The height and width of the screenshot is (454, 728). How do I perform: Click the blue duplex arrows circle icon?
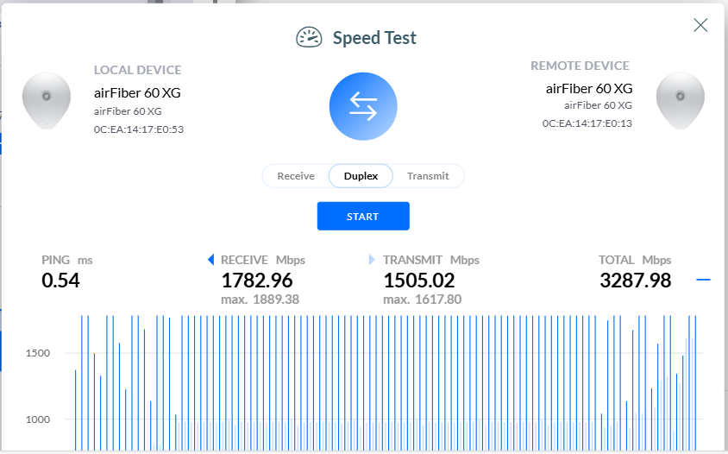[363, 106]
